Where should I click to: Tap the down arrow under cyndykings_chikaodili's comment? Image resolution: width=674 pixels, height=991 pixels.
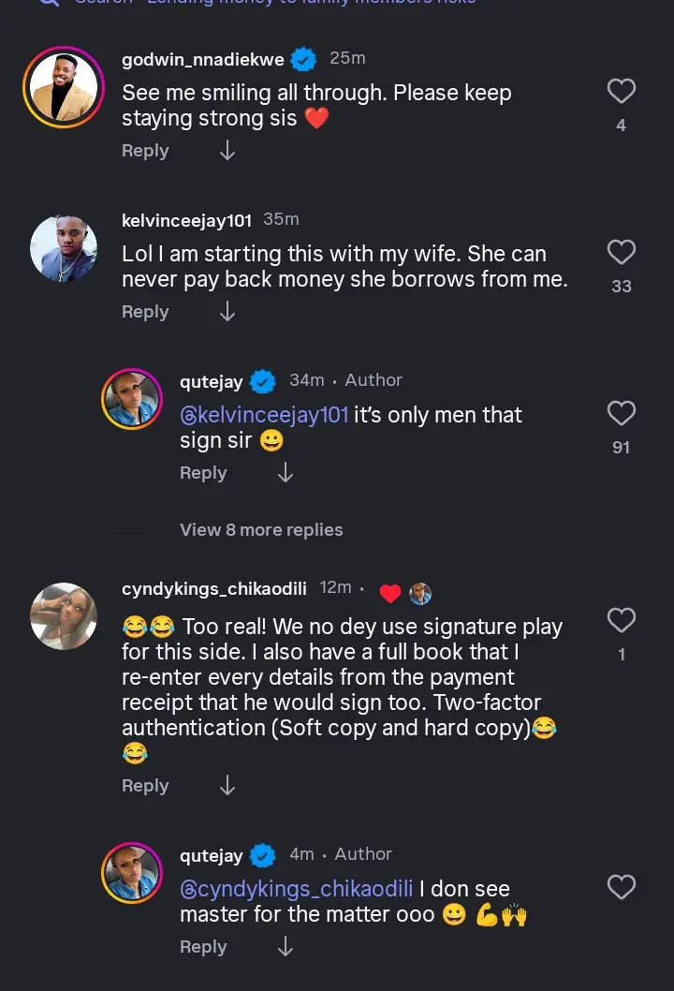[227, 786]
